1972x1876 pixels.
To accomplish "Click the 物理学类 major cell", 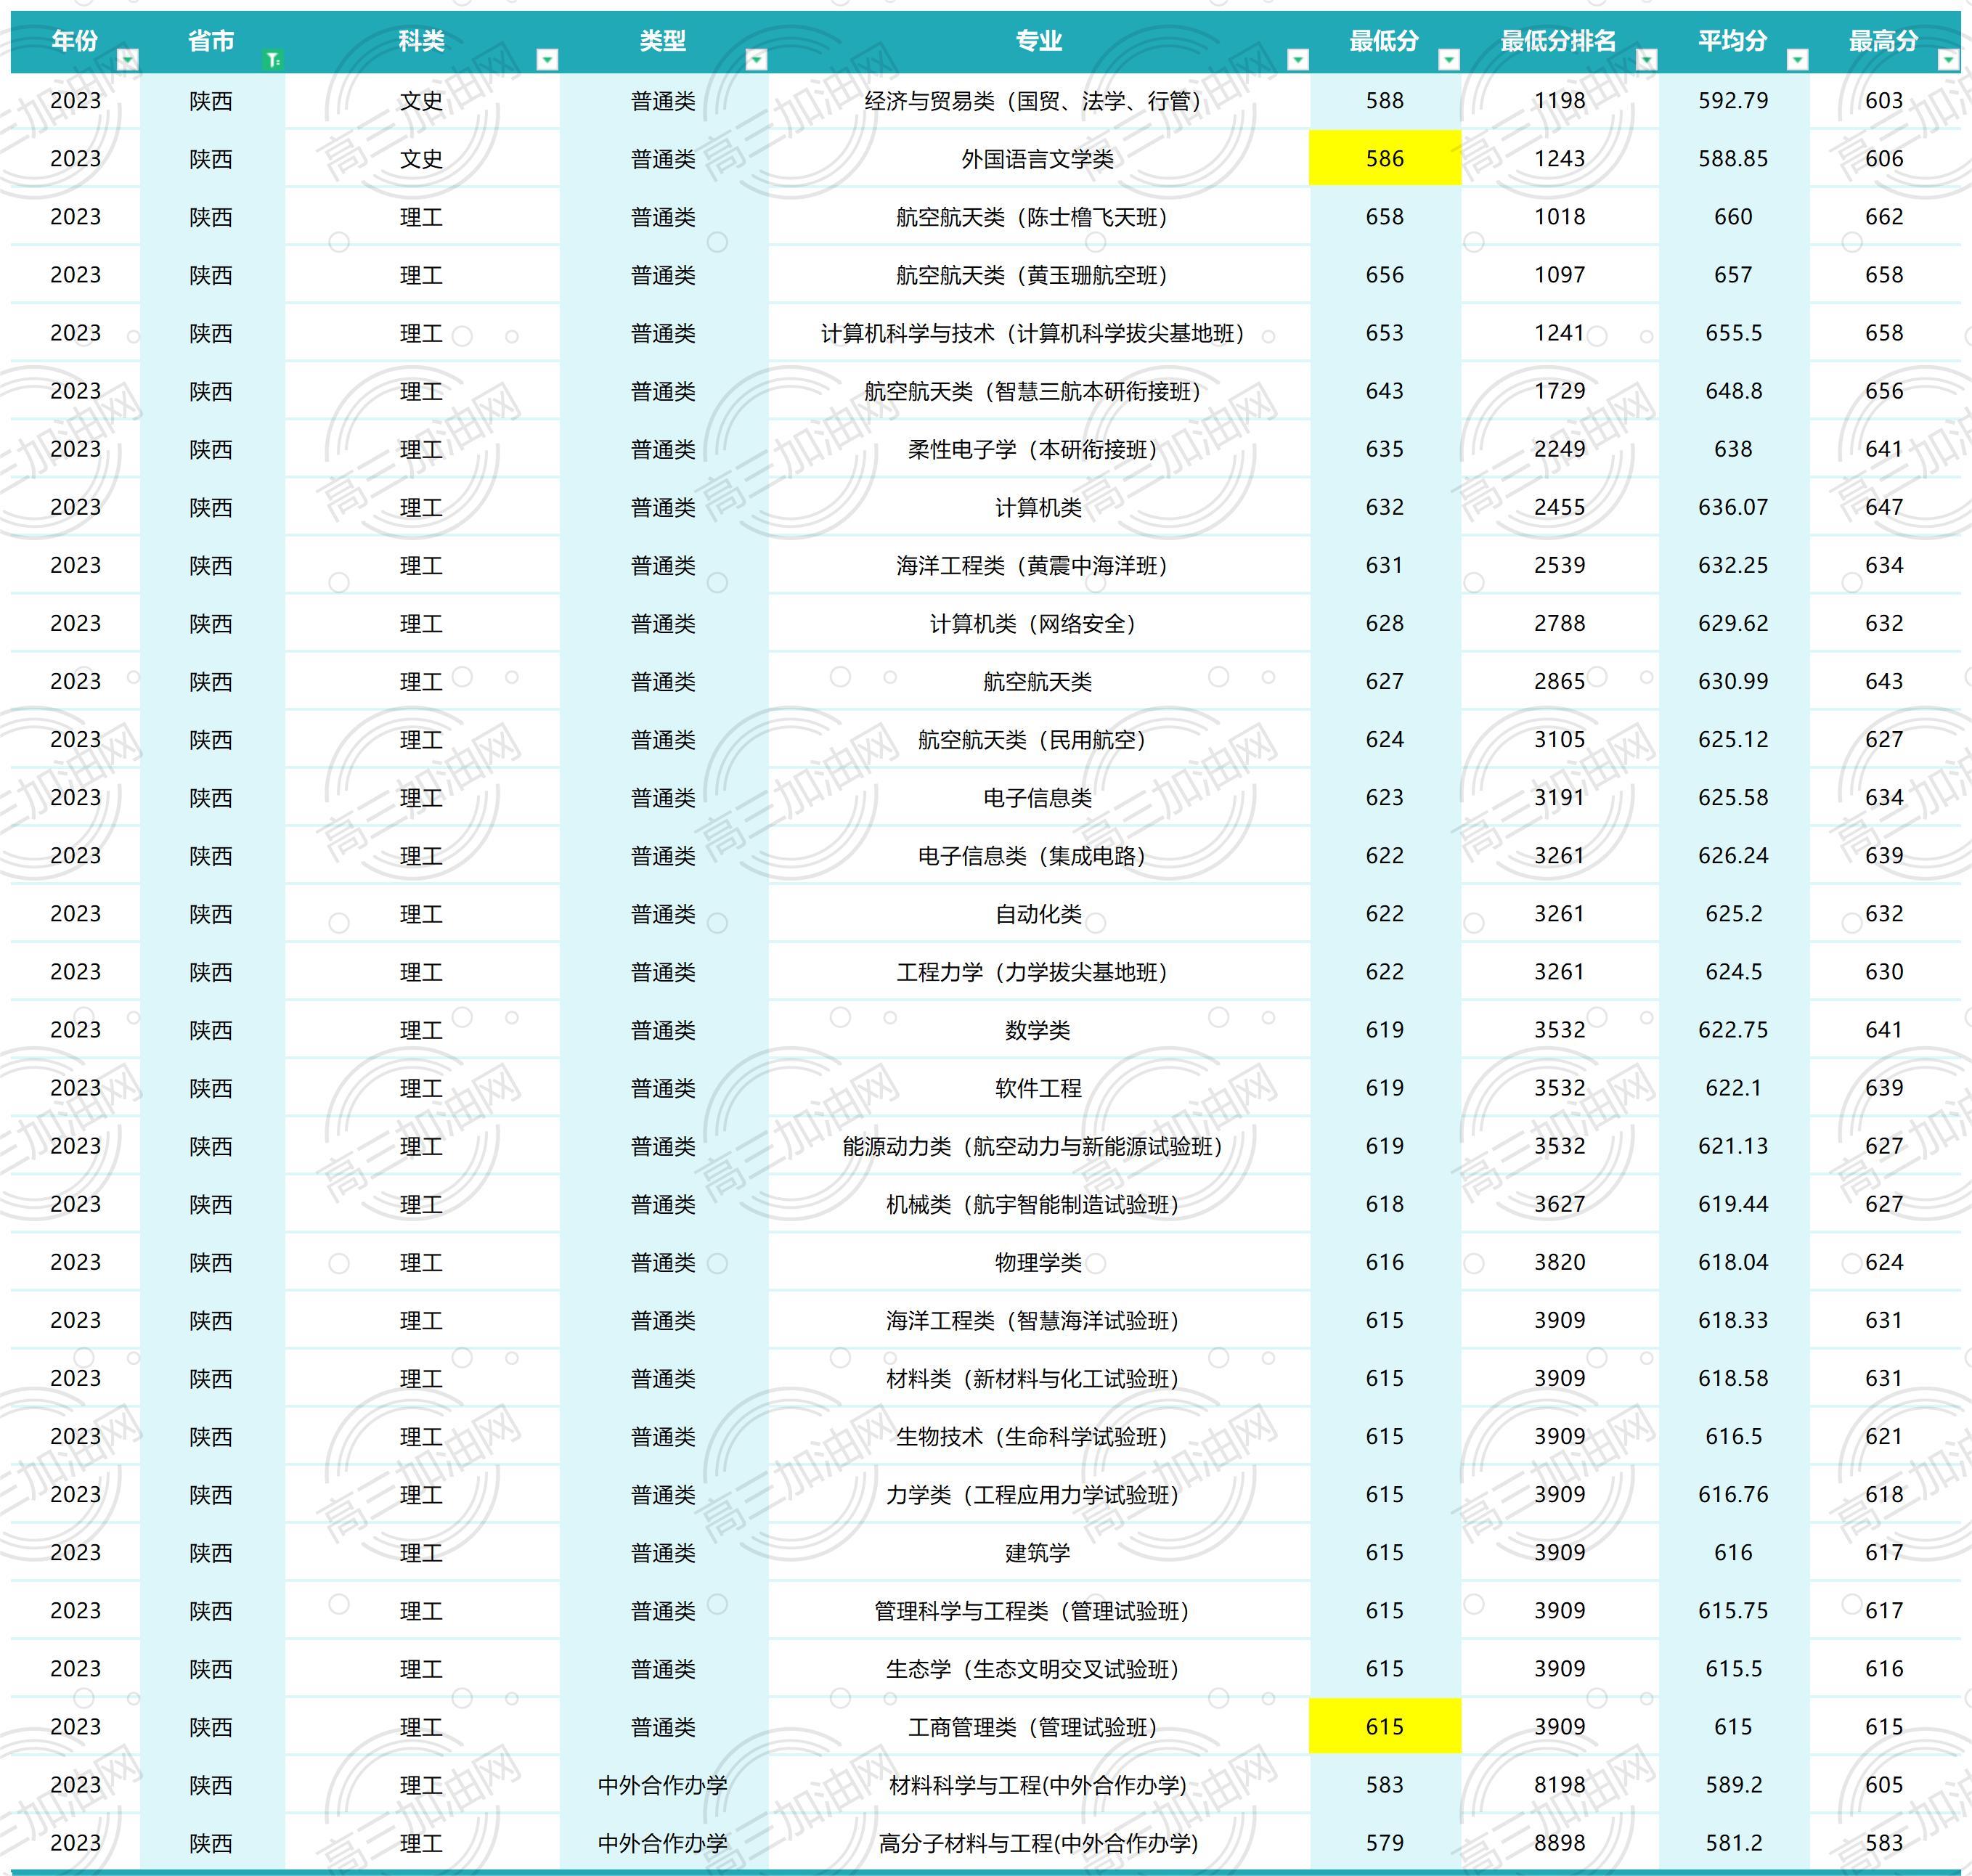I will (1038, 1261).
